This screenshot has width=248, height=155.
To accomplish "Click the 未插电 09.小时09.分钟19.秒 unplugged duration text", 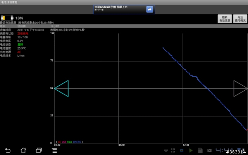I will (x=67, y=30).
